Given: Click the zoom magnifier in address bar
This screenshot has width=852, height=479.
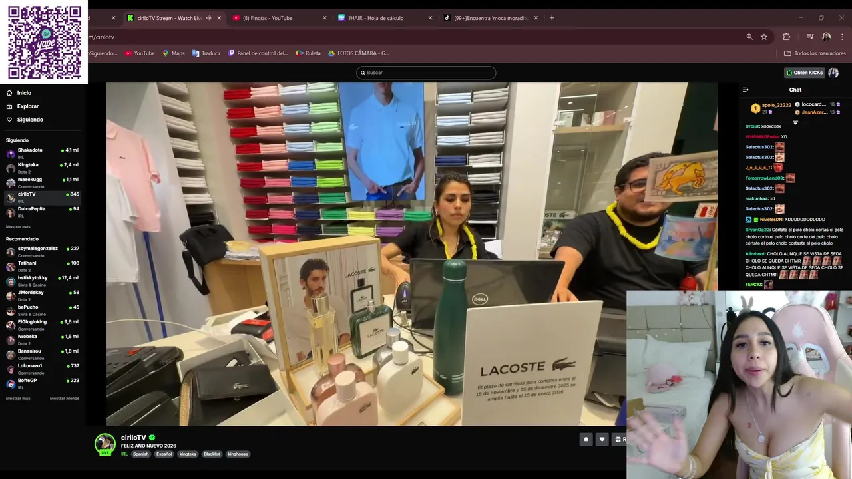Looking at the screenshot, I should click(749, 37).
